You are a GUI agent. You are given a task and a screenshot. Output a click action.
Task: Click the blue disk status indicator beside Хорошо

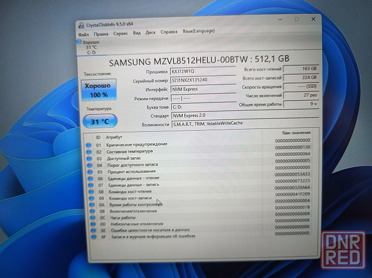point(79,42)
